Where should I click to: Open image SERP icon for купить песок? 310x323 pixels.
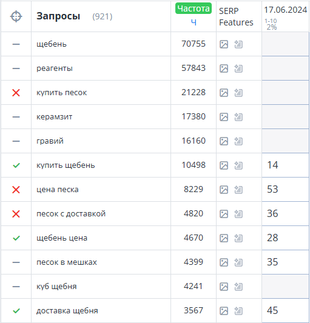click(x=224, y=93)
